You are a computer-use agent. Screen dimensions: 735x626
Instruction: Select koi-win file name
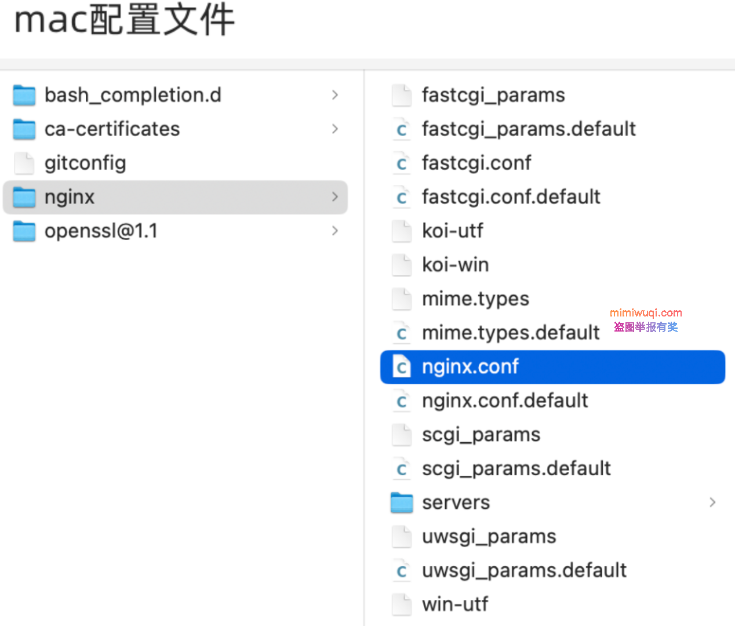pos(456,265)
